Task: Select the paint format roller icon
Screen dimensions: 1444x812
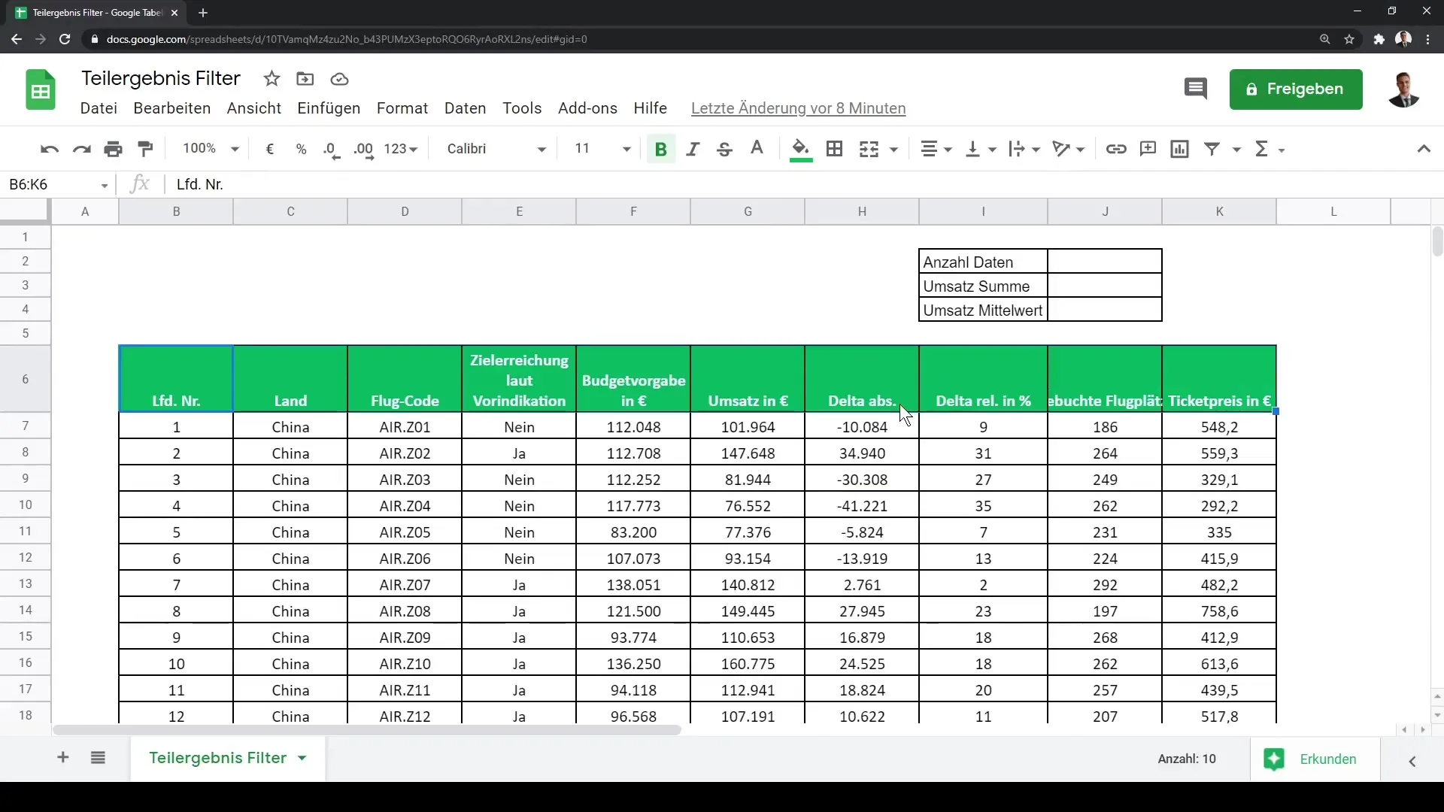Action: tap(146, 149)
